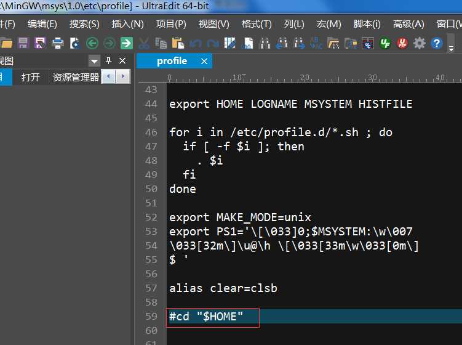Open the print preview icon
The width and height of the screenshot is (462, 345).
pos(74,43)
